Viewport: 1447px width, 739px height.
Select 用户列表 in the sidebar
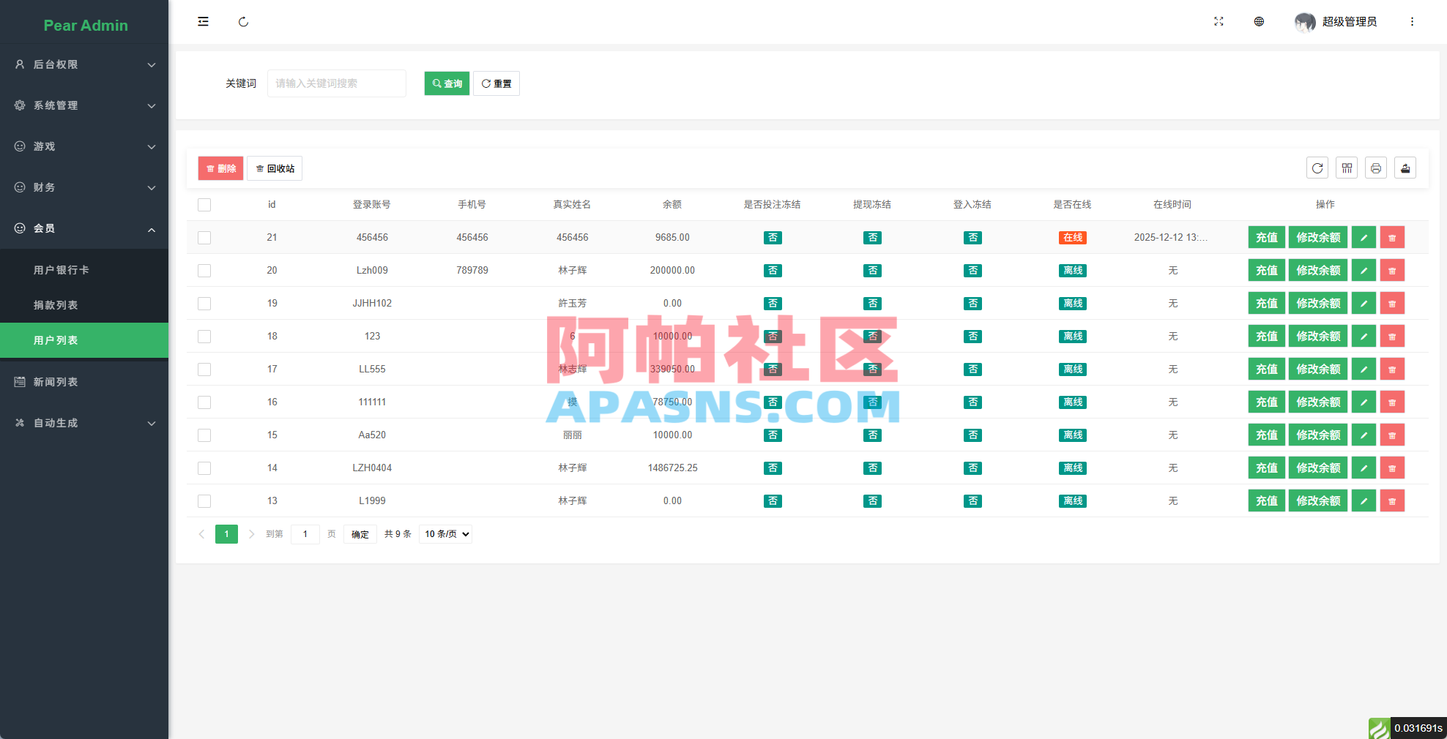click(84, 340)
